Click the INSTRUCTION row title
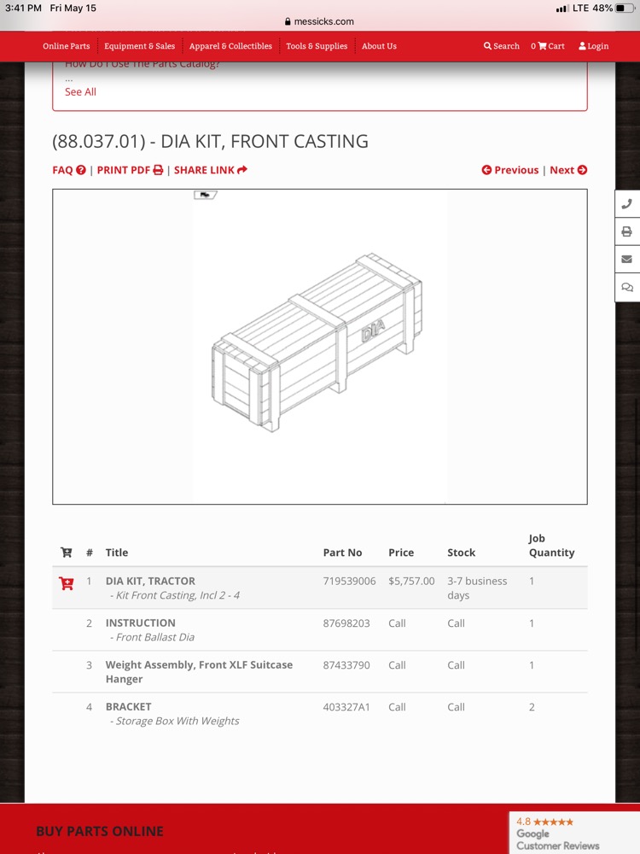 coord(141,623)
